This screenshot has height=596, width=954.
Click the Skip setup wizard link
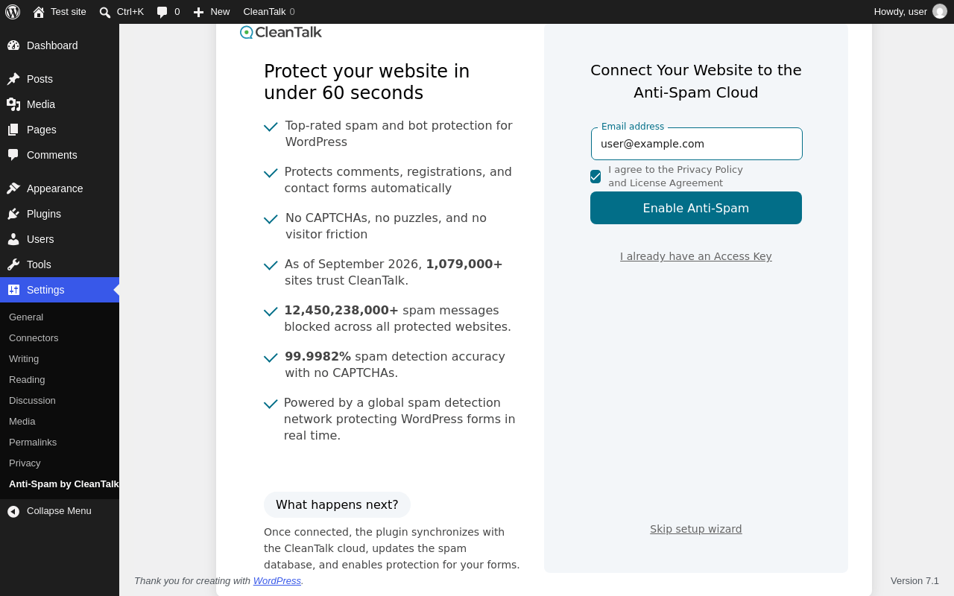click(696, 529)
